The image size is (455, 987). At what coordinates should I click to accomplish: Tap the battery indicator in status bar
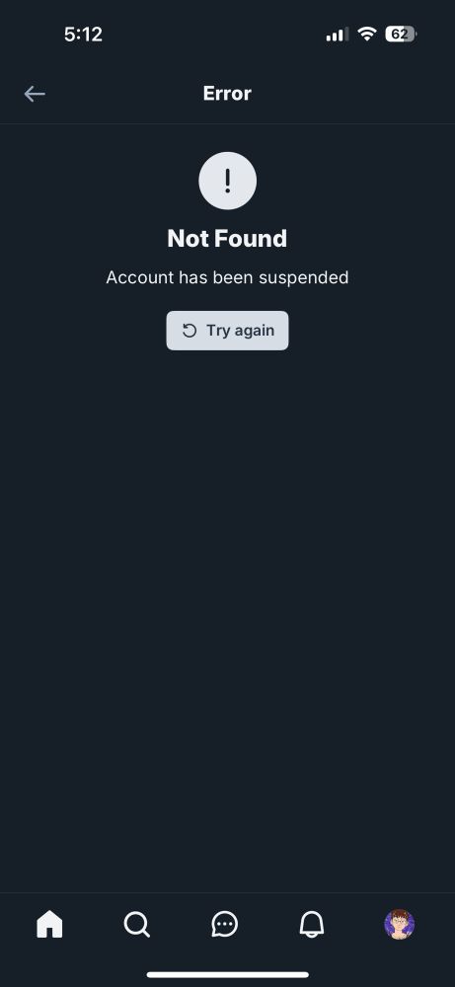[x=401, y=34]
